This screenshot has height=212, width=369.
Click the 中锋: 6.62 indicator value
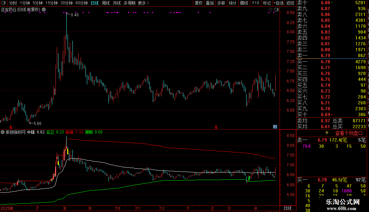click(x=36, y=132)
